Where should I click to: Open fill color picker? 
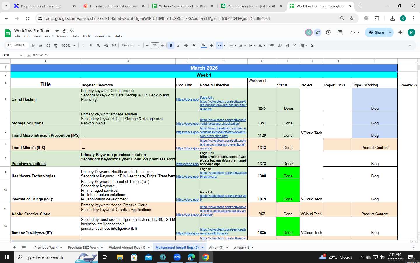tap(204, 45)
